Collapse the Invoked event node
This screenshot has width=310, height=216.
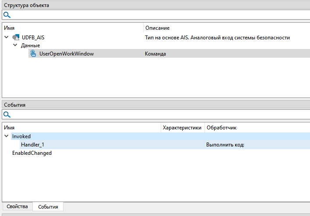coord(7,136)
